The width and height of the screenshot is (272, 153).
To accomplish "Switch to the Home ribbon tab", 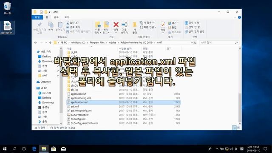I will pyautogui.click(x=47, y=17).
